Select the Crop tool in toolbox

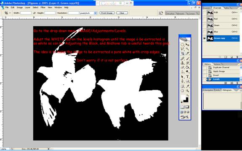click(182, 54)
